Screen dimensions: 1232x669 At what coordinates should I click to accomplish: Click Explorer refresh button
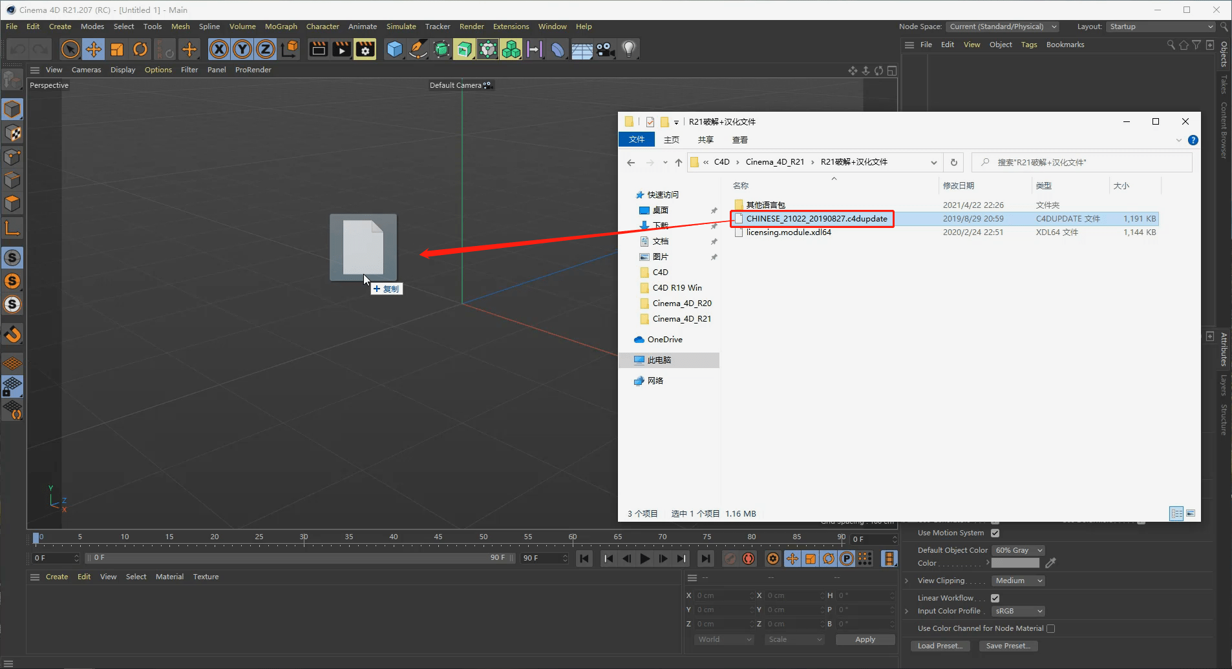coord(953,162)
